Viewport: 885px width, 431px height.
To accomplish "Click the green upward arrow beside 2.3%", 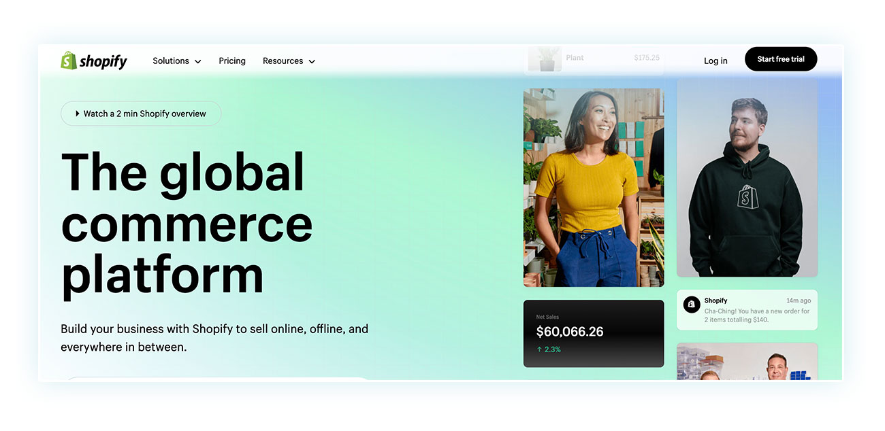I will (x=539, y=349).
